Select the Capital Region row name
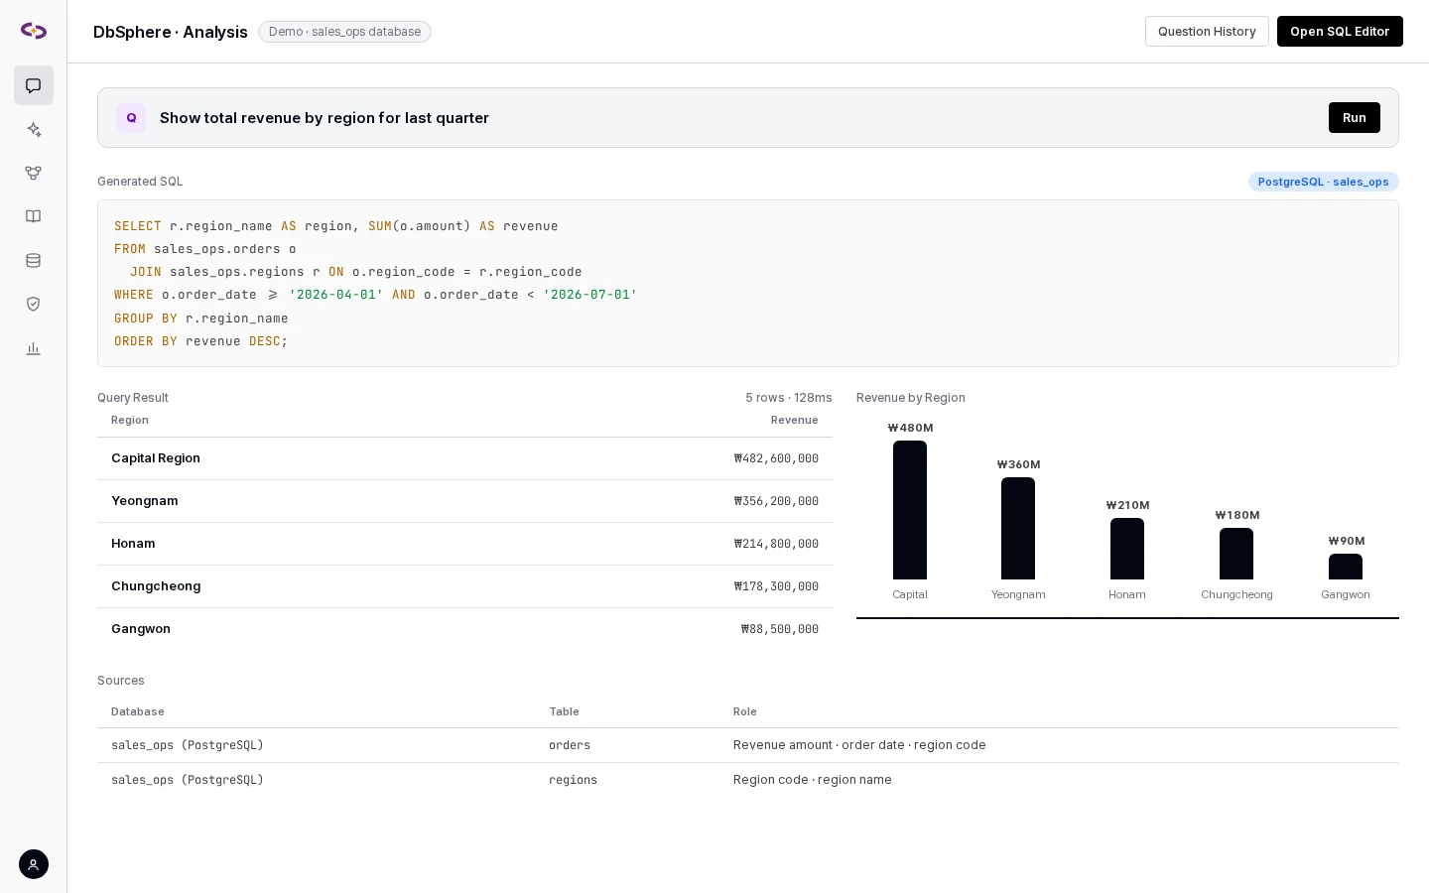 [156, 458]
